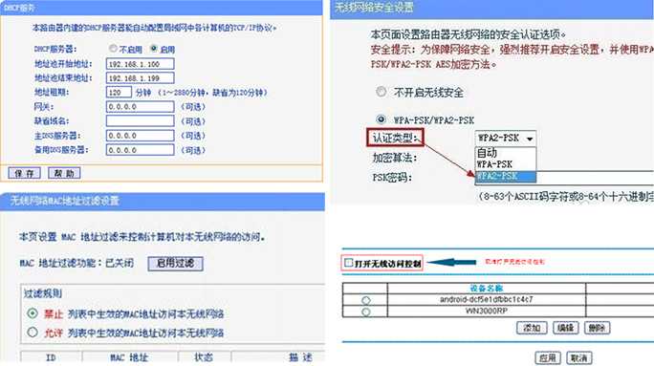Viewport: 654px width, 366px height.
Task: Click the ID column header
Action: [x=51, y=357]
